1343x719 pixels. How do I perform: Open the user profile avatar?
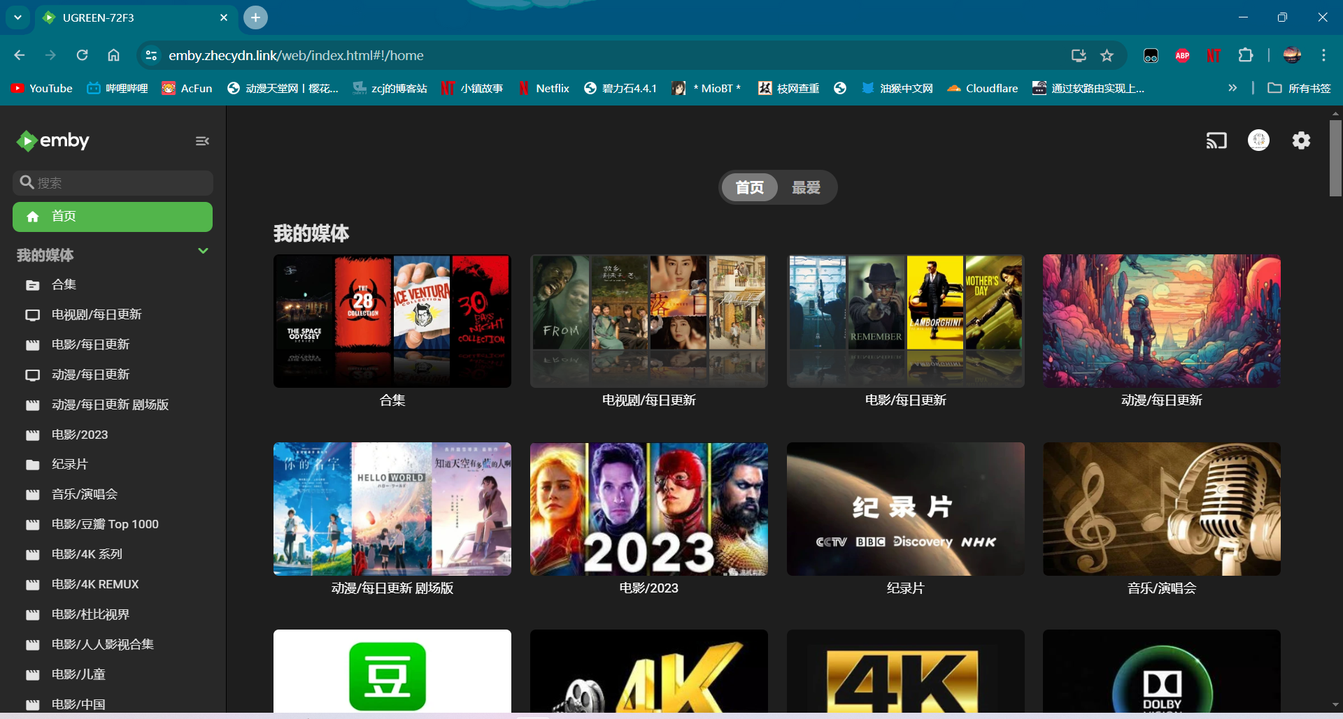1258,141
